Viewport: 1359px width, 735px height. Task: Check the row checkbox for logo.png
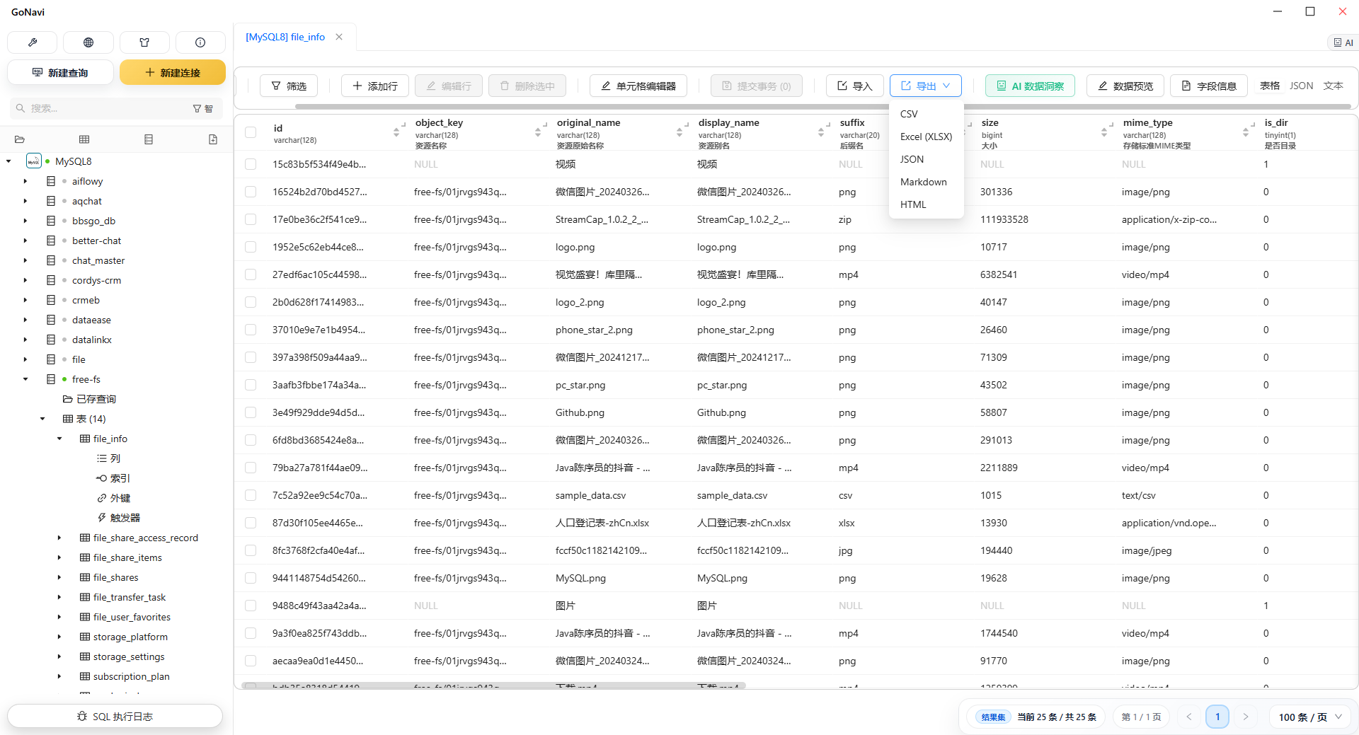(251, 247)
